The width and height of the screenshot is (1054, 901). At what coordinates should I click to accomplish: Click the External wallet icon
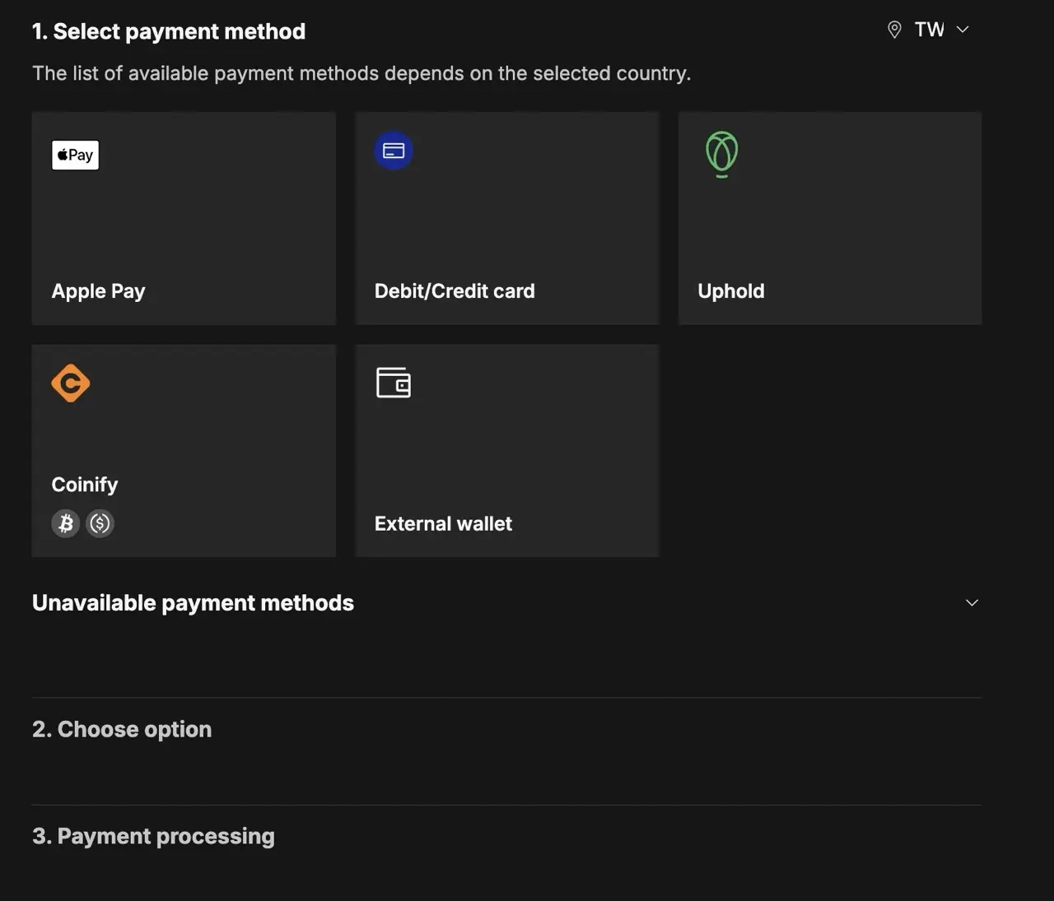click(x=394, y=383)
